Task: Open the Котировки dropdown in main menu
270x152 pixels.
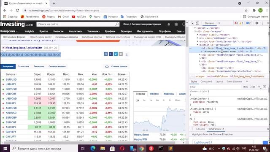Action: tap(9, 31)
